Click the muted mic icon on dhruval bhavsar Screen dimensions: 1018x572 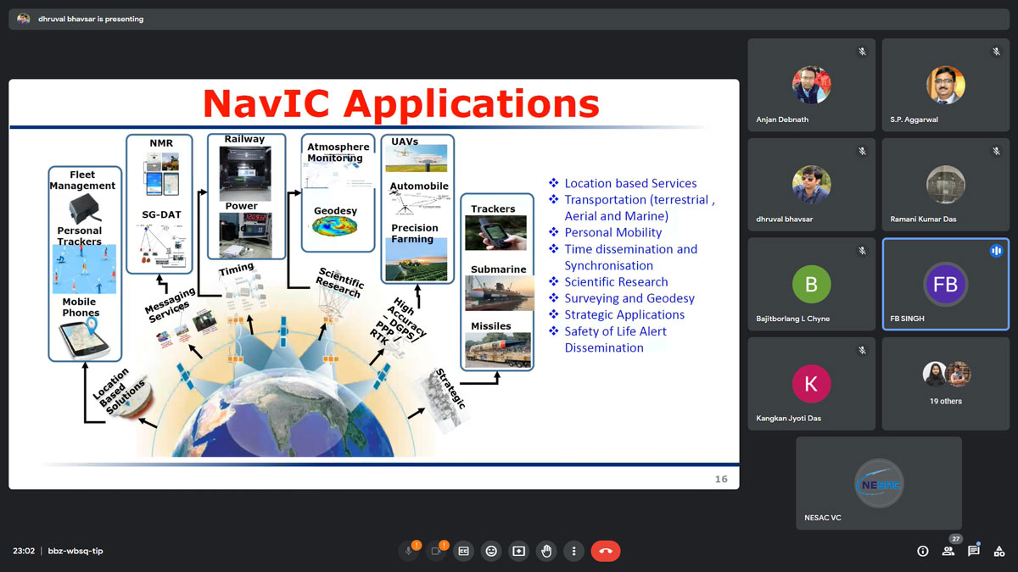pyautogui.click(x=862, y=152)
